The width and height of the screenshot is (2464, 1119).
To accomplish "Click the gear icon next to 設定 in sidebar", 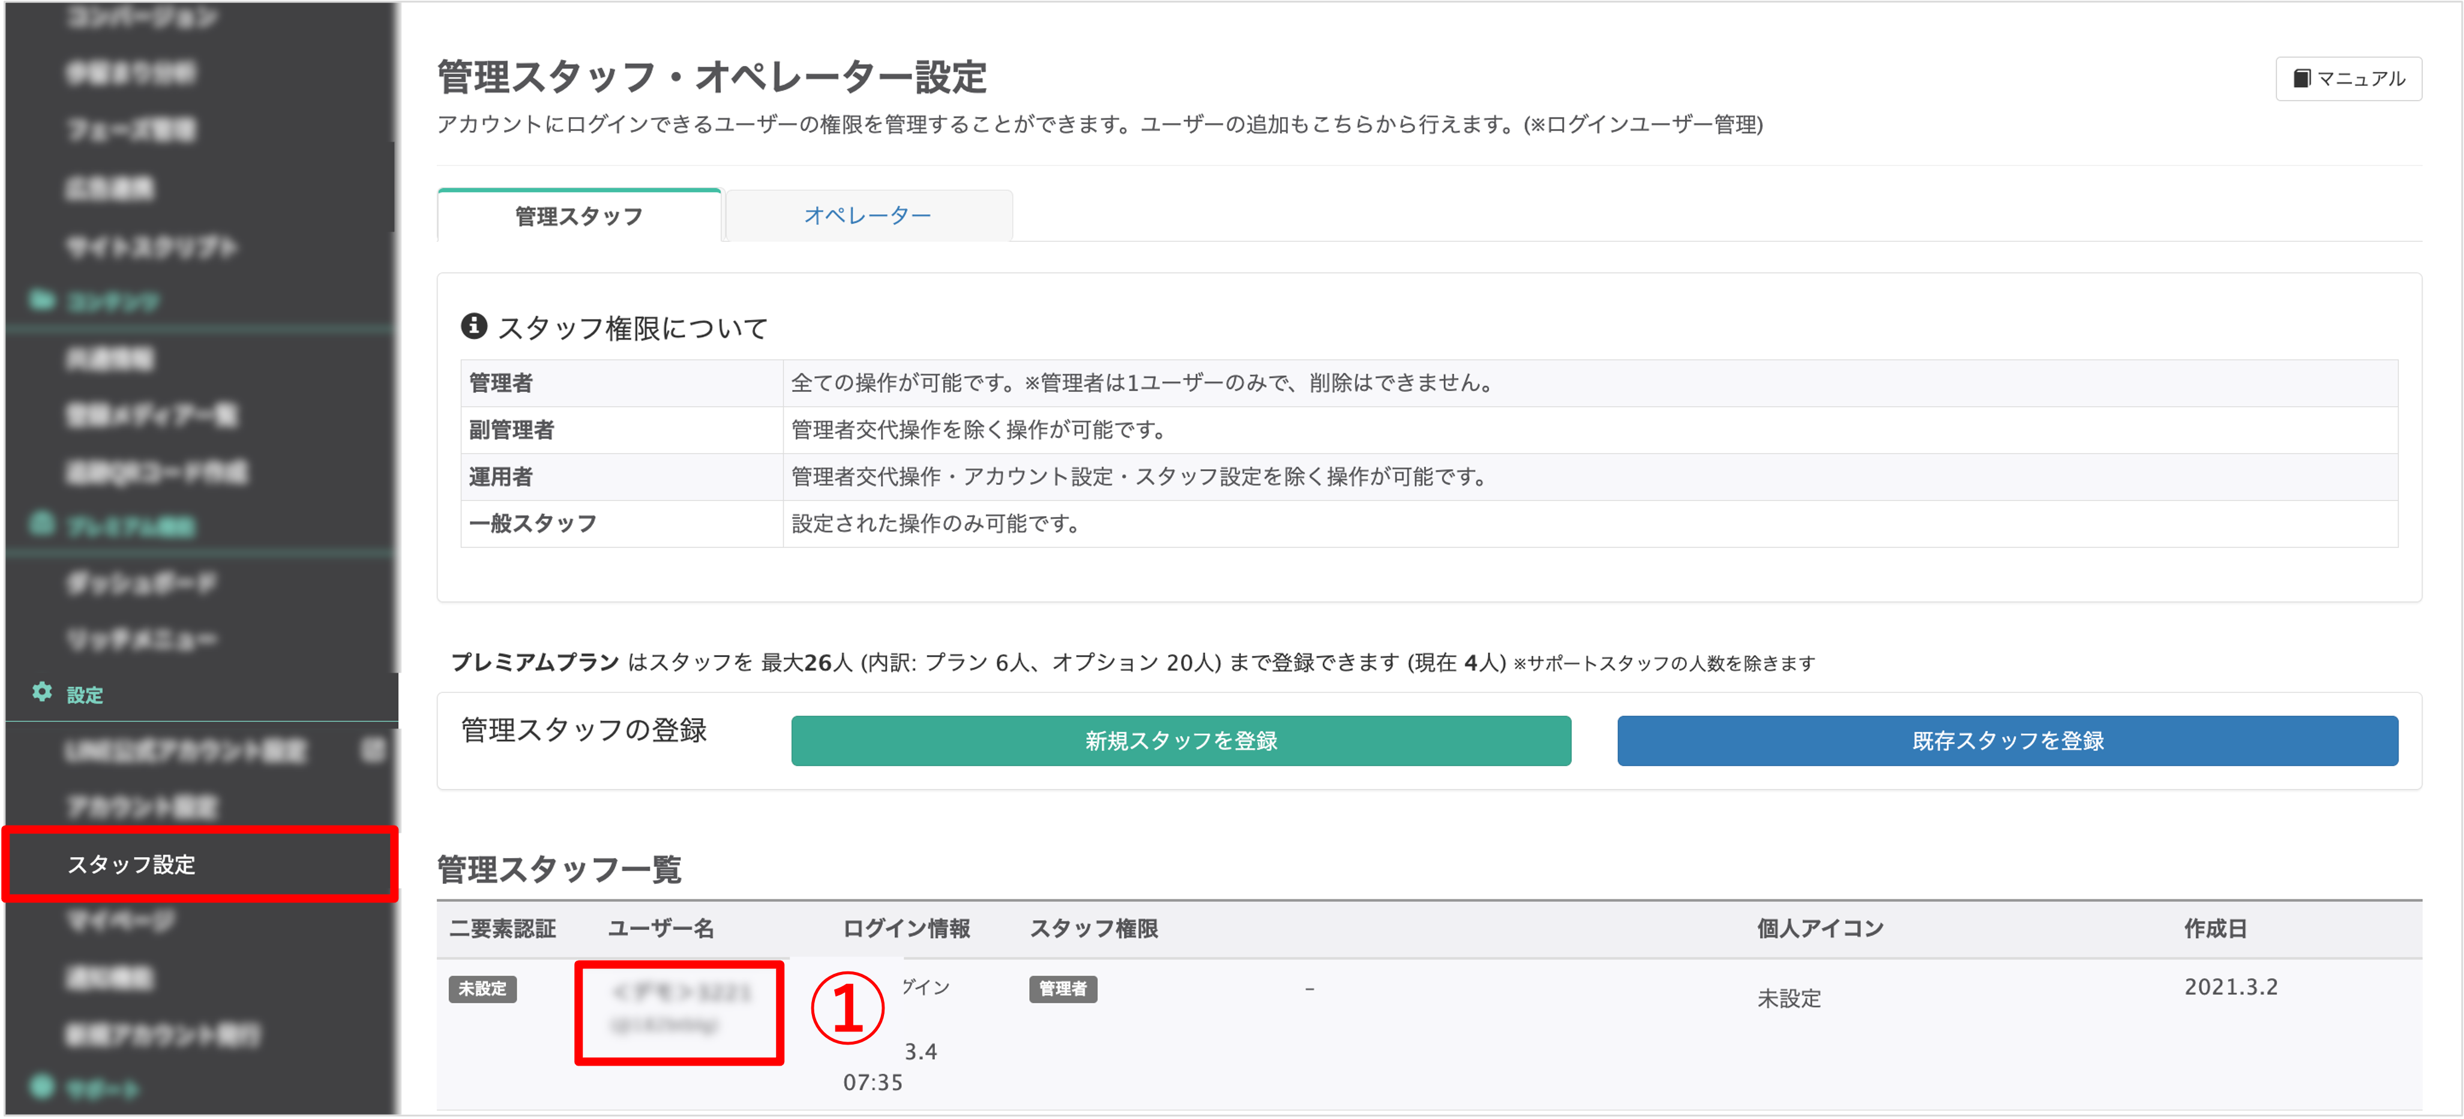I will [x=42, y=694].
